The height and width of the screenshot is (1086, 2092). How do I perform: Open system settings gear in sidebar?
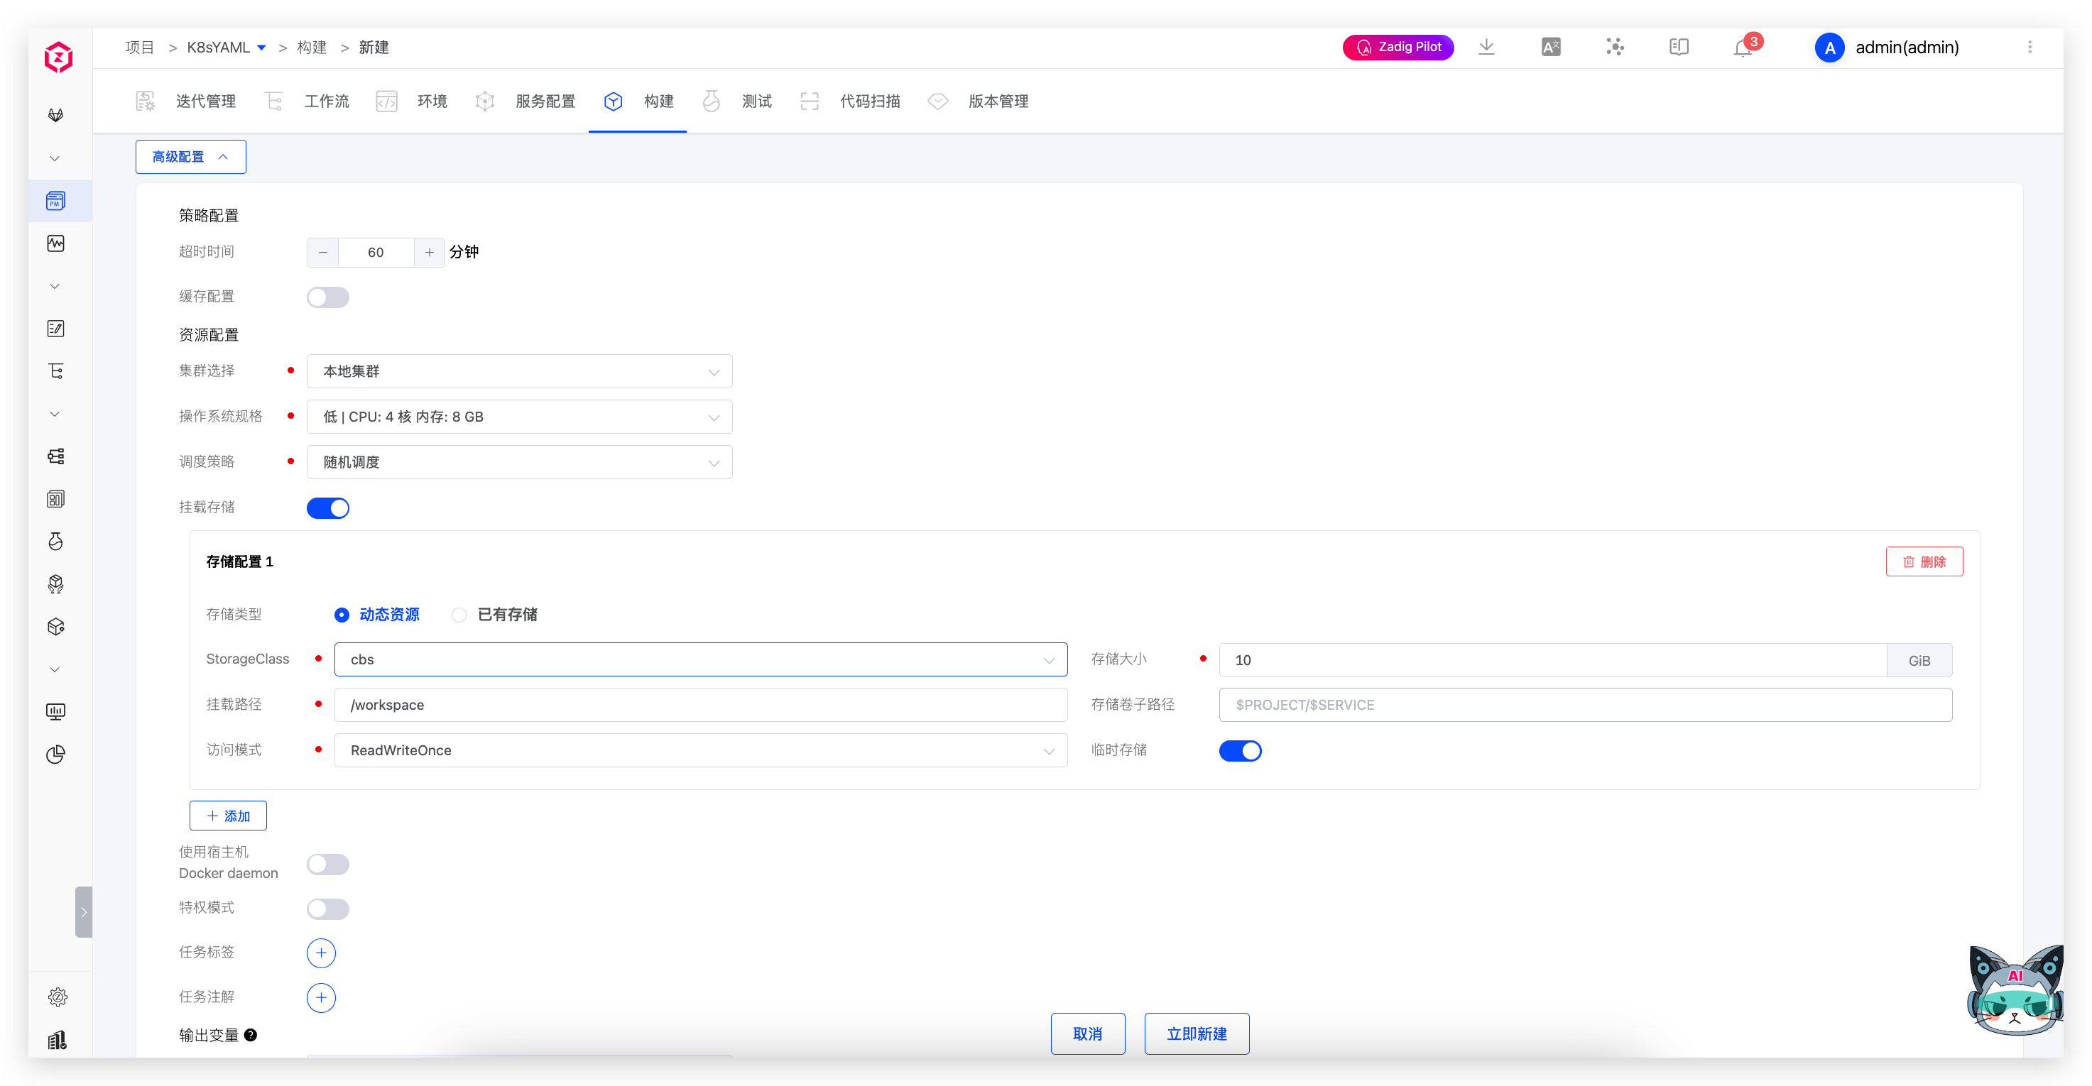click(x=57, y=997)
